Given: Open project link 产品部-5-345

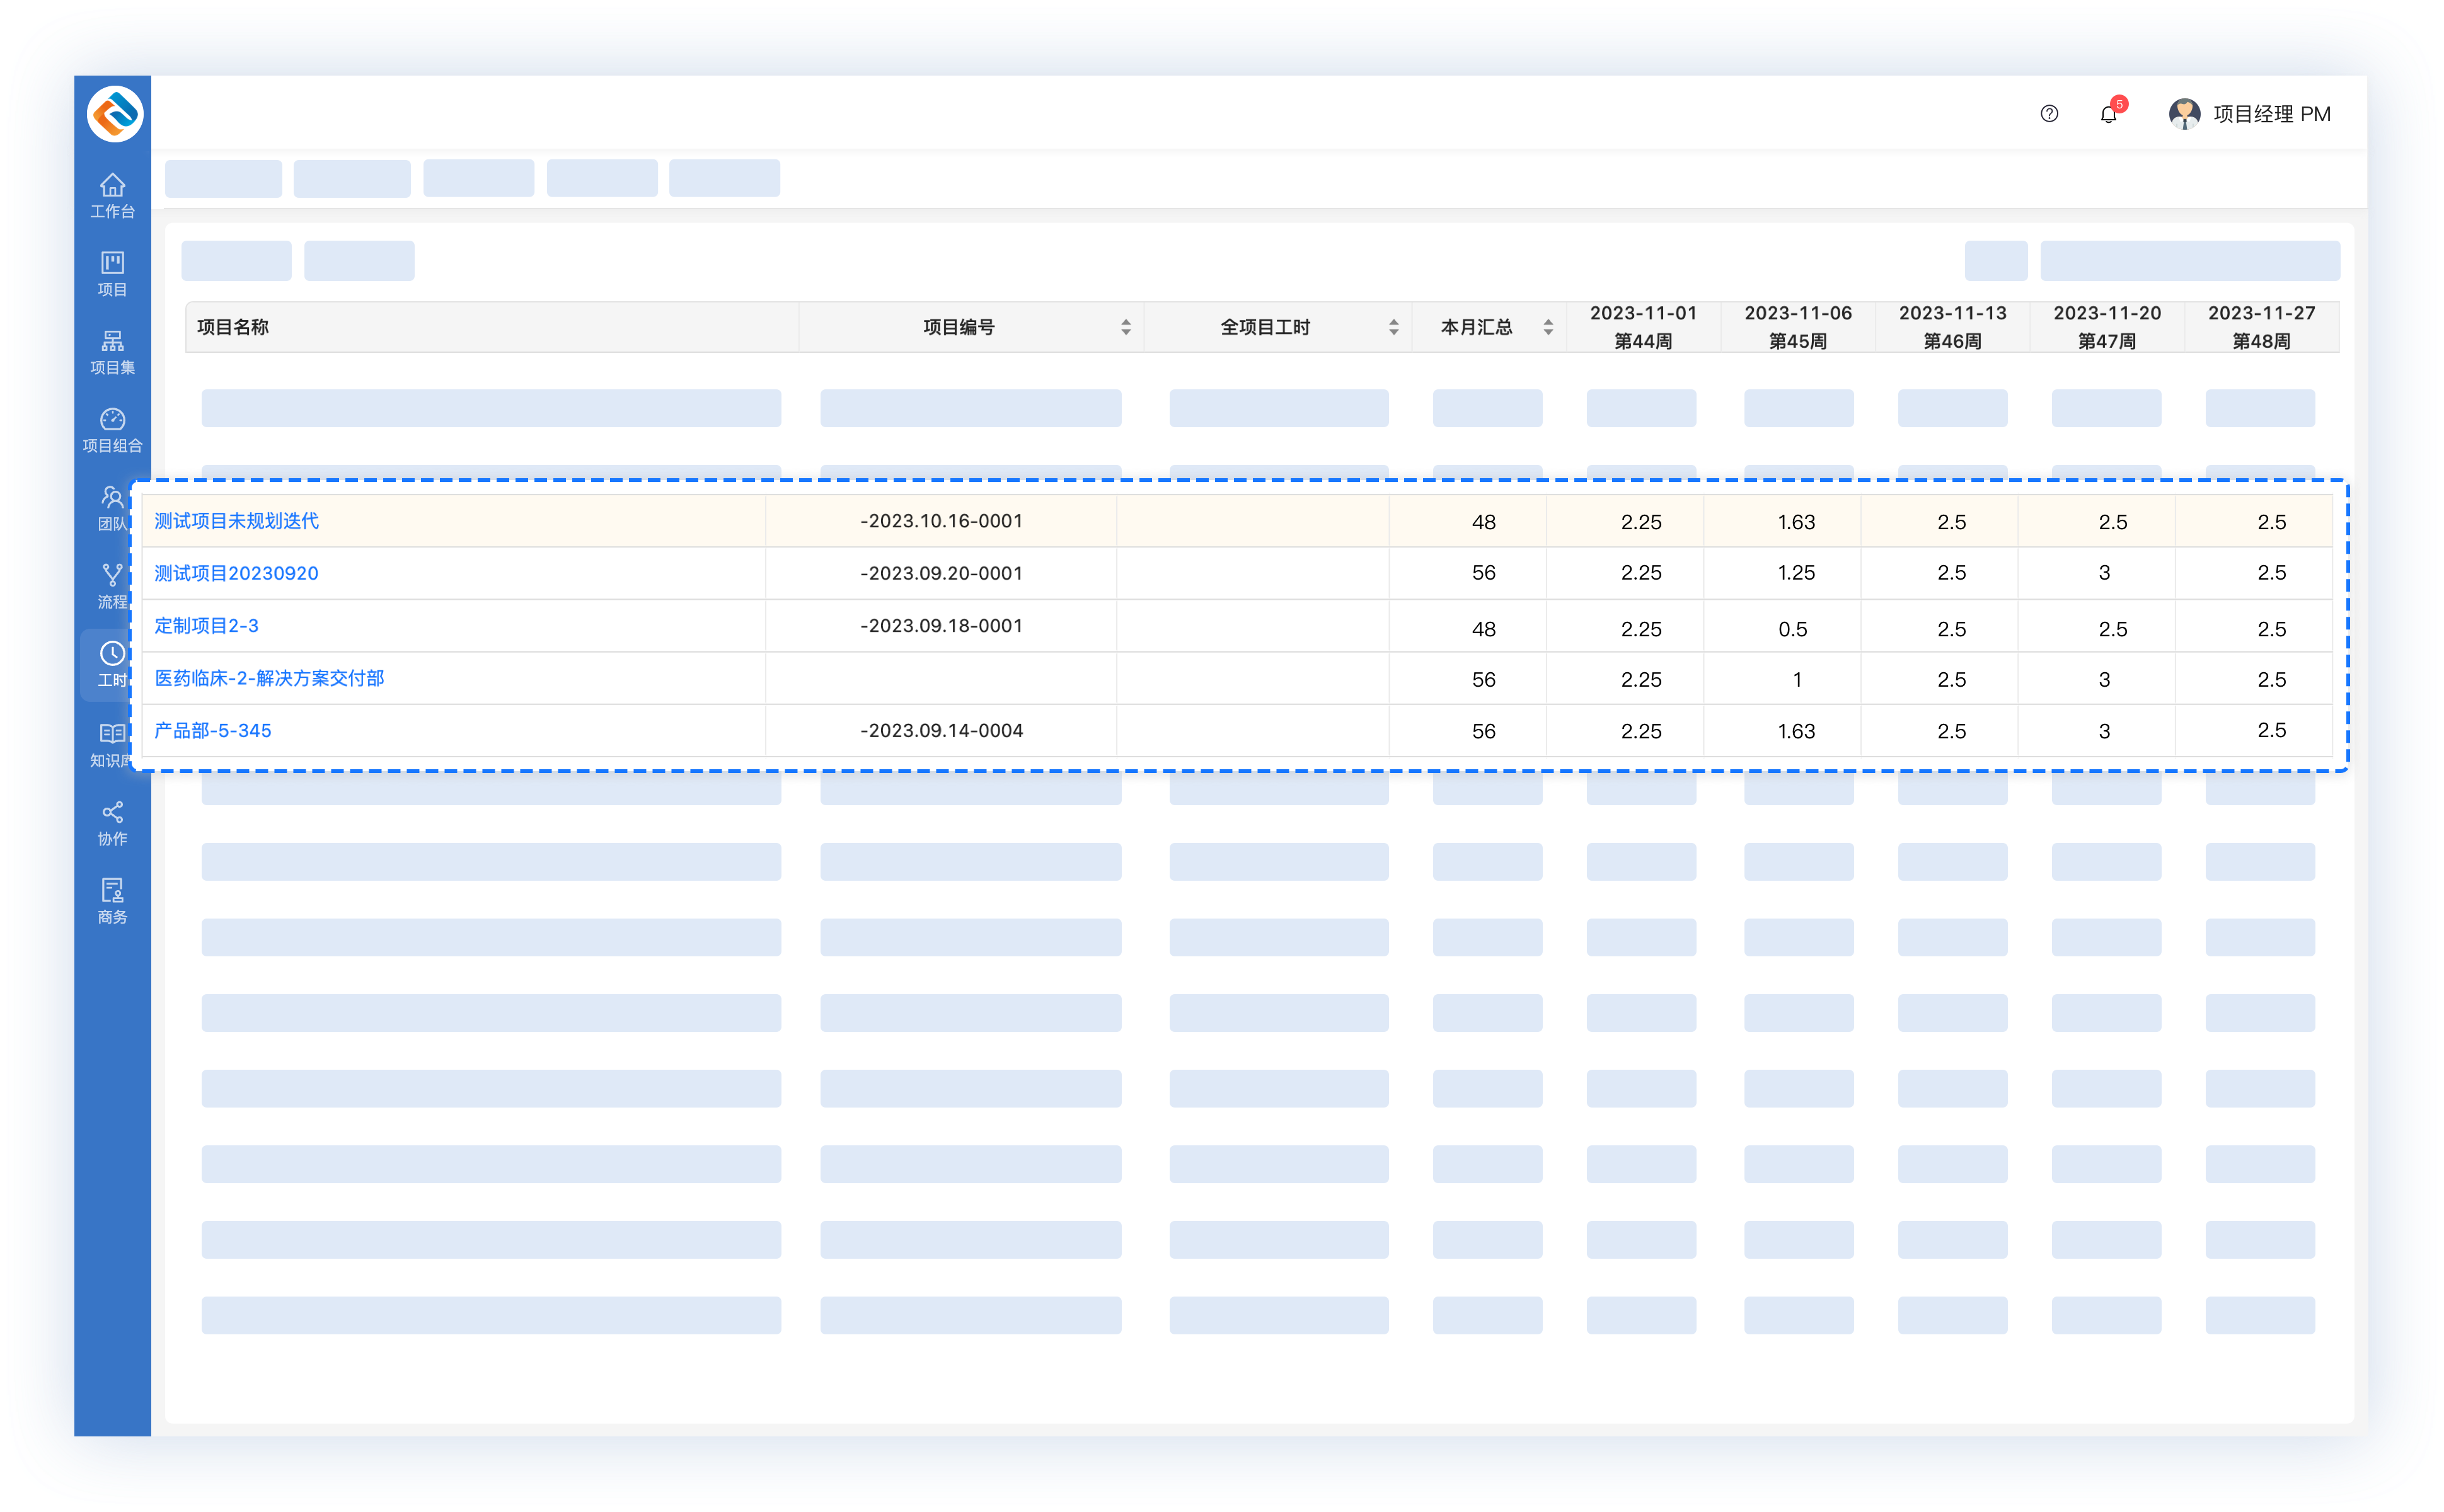Looking at the screenshot, I should (x=212, y=731).
